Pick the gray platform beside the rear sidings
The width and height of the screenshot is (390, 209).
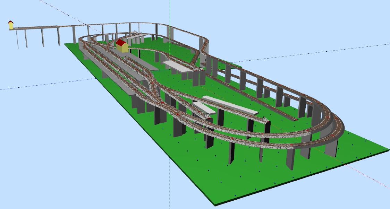coord(177,66)
